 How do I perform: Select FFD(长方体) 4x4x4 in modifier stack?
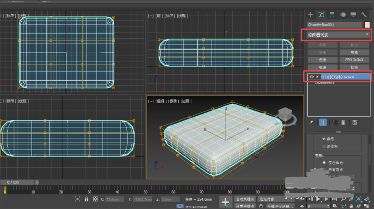click(x=345, y=77)
